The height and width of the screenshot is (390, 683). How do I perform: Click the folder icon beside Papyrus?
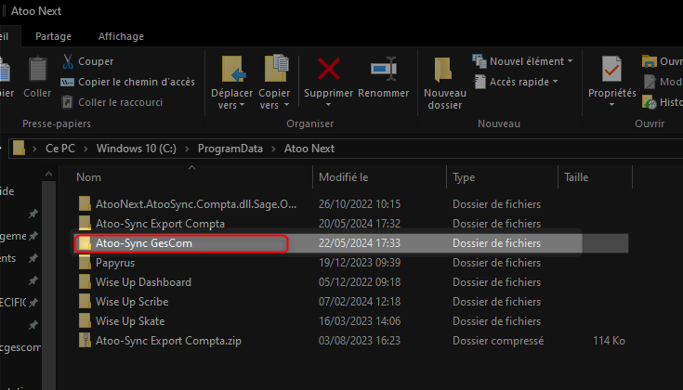pos(85,263)
